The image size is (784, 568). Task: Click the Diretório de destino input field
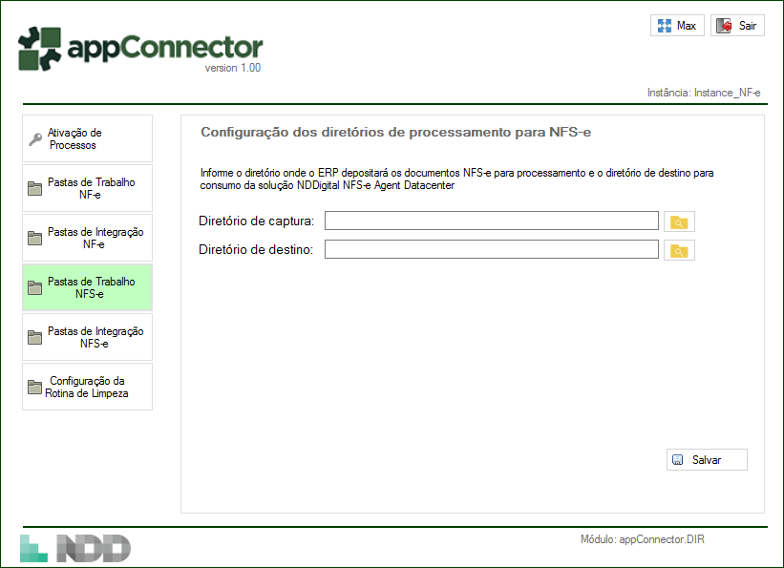tap(492, 249)
